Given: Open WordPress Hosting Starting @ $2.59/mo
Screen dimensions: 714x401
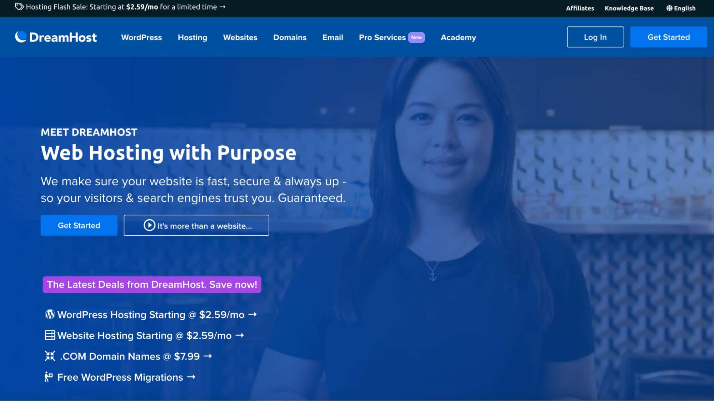Looking at the screenshot, I should pos(151,315).
